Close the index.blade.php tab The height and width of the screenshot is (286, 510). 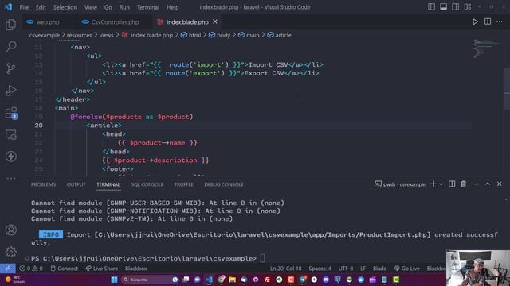point(215,21)
